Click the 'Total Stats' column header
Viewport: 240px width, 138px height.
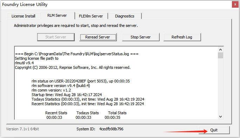coord(117,113)
